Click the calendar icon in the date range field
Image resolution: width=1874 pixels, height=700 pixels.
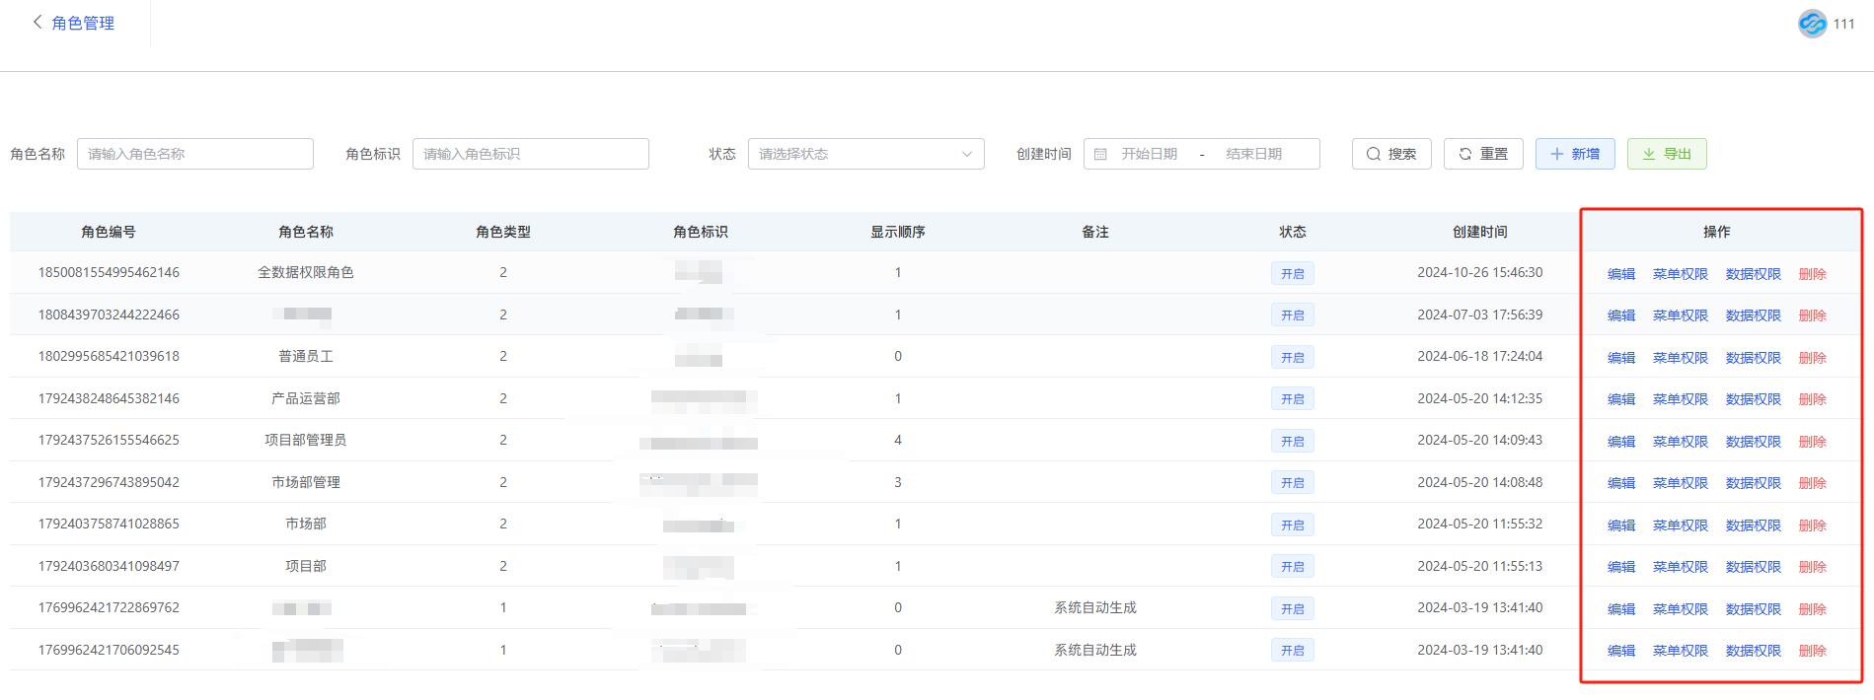(1100, 154)
